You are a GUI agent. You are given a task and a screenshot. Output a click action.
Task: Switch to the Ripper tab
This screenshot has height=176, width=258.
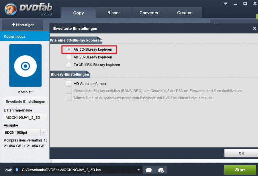(114, 13)
